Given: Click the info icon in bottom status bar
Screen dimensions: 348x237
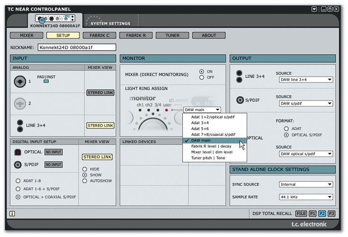Looking at the screenshot, I should [12, 214].
